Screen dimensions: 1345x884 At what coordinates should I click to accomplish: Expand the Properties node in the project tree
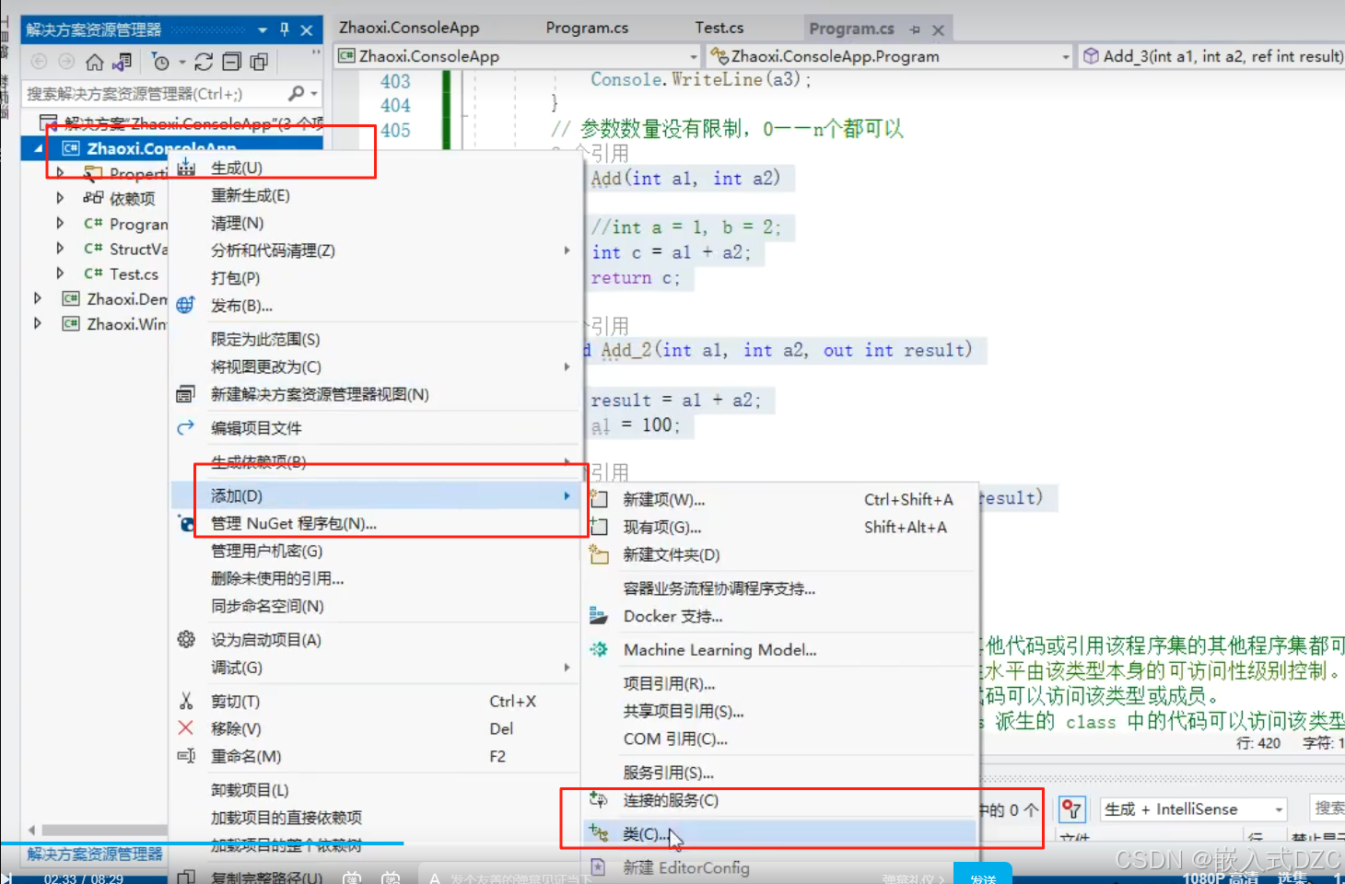click(x=60, y=172)
